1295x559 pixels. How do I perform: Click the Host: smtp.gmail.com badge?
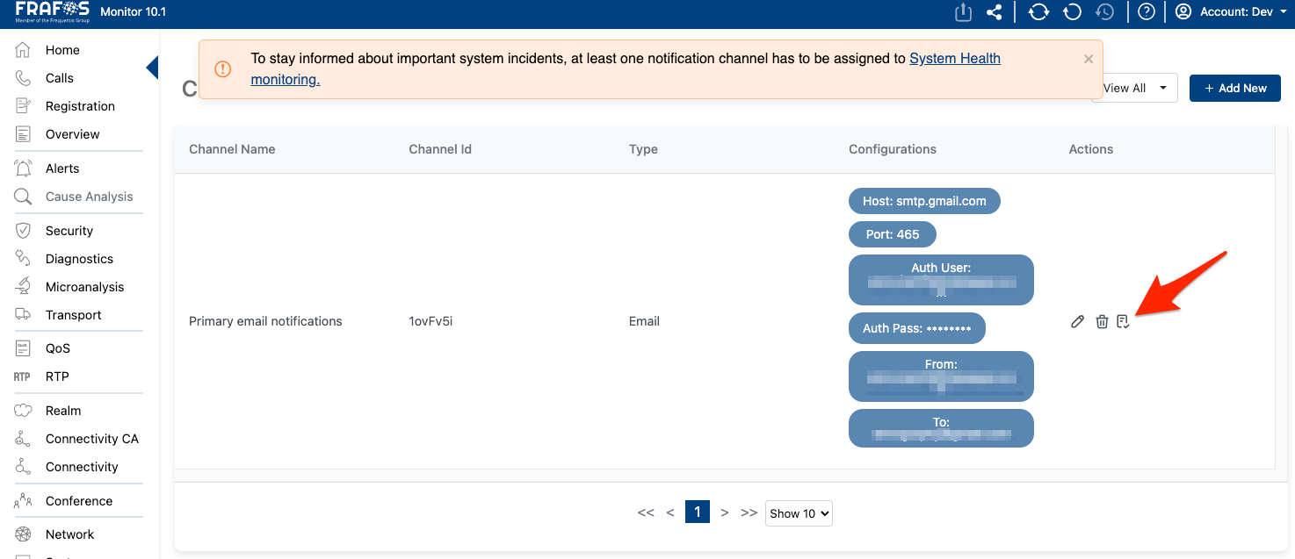(x=924, y=201)
